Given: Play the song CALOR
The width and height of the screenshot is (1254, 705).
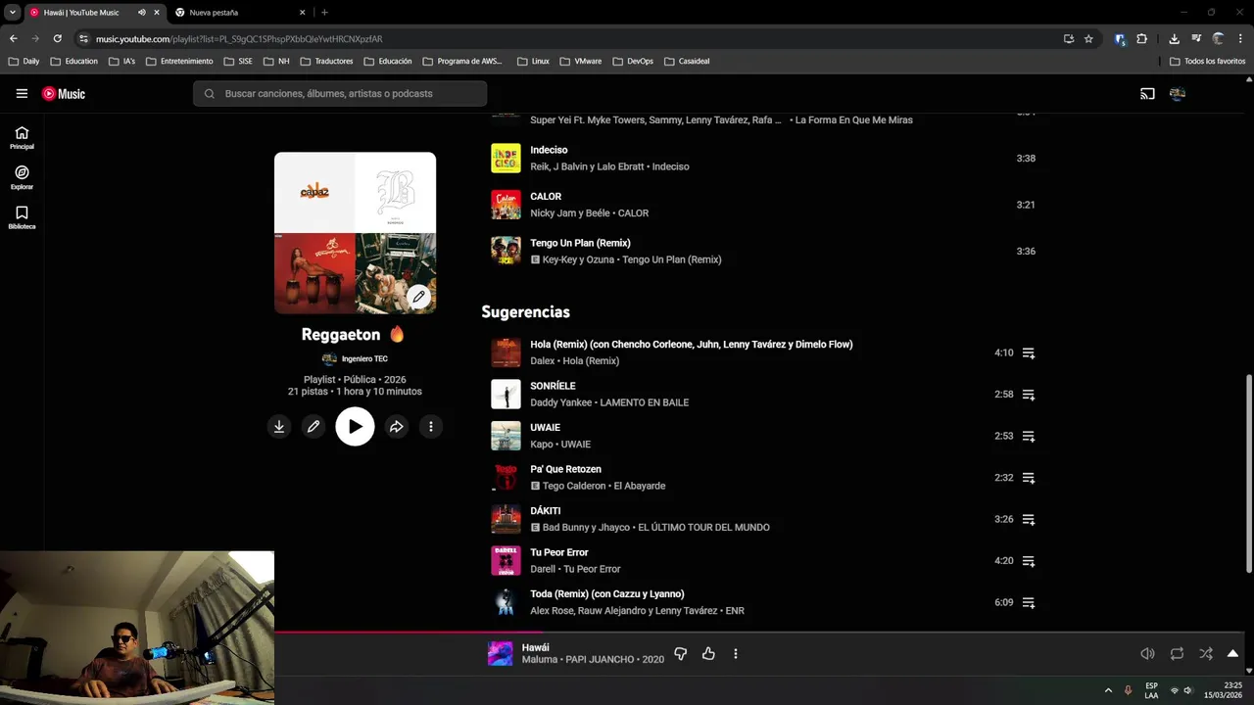Looking at the screenshot, I should 506,205.
